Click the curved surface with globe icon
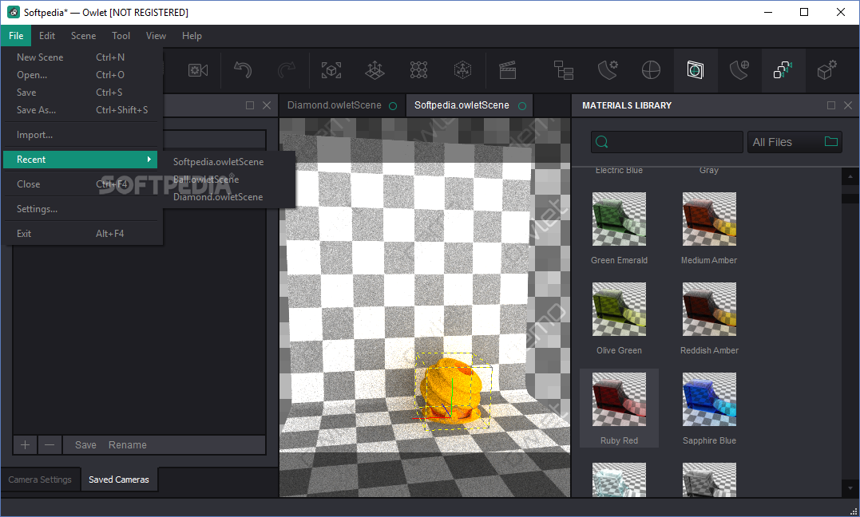This screenshot has height=517, width=860. (x=739, y=70)
